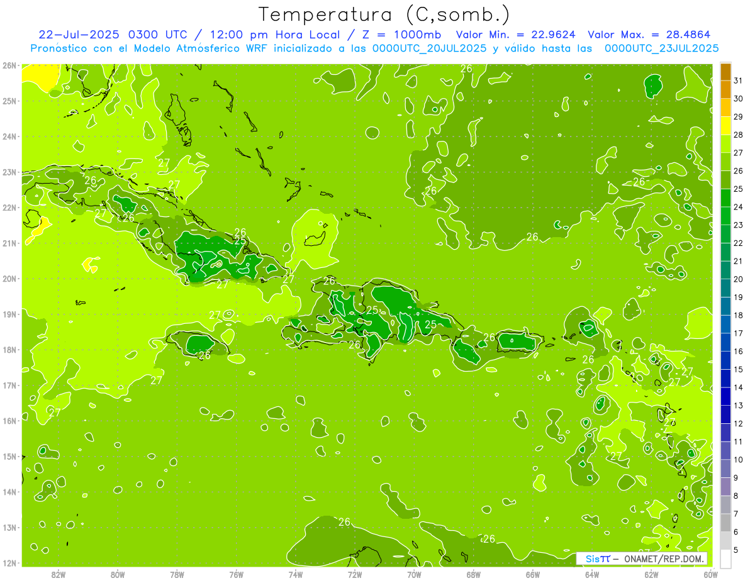Click the title 'Temperatura (C,somb.)'
755x583 pixels.
[384, 14]
